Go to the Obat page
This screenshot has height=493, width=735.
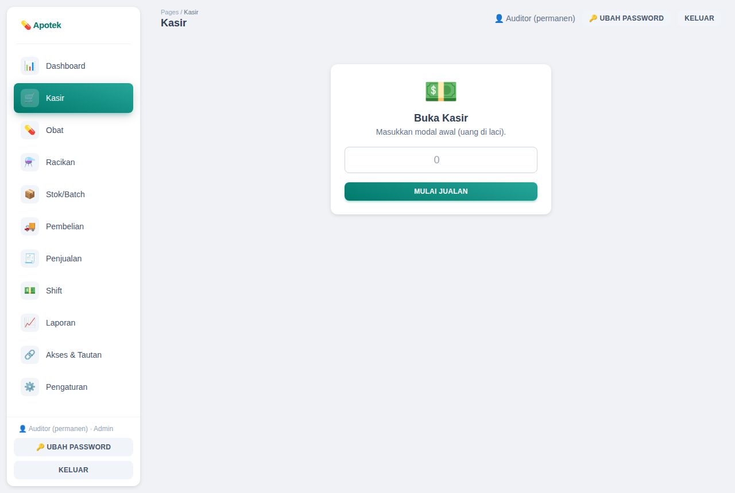click(73, 130)
